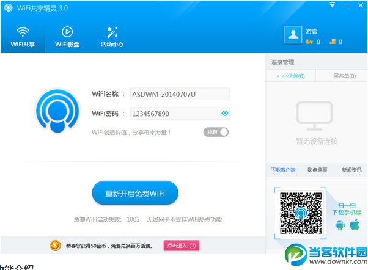Click the level value 0 link
The image size is (368, 270).
coord(318,42)
